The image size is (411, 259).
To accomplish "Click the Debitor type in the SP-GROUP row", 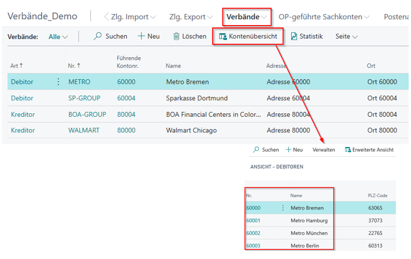I will (22, 98).
